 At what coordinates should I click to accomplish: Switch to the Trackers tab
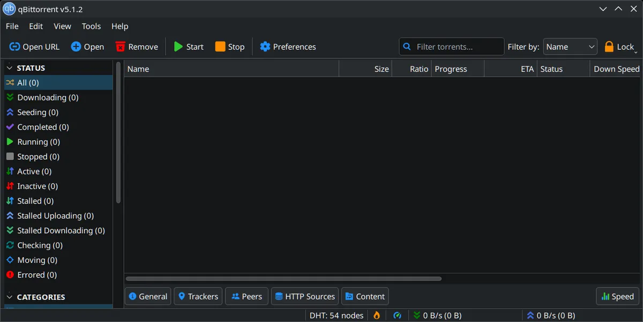(x=198, y=296)
